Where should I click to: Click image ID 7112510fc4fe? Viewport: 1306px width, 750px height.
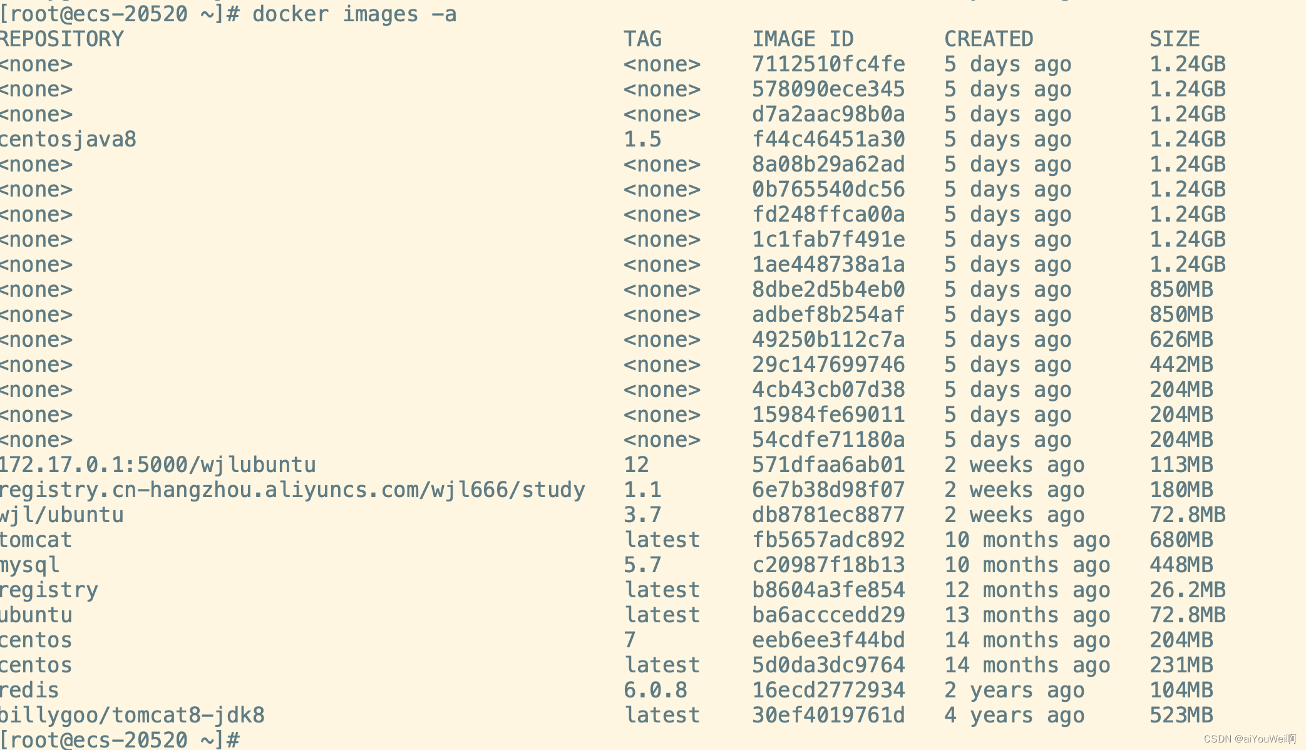click(828, 64)
